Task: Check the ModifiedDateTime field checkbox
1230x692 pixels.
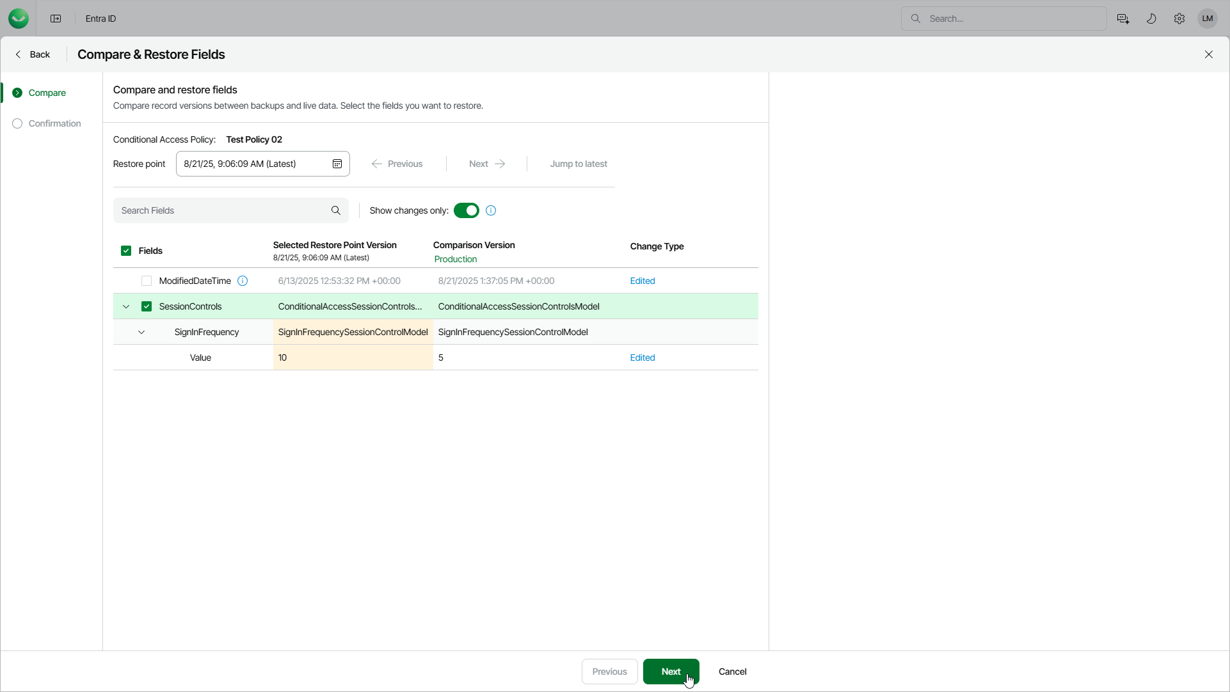Action: [147, 281]
